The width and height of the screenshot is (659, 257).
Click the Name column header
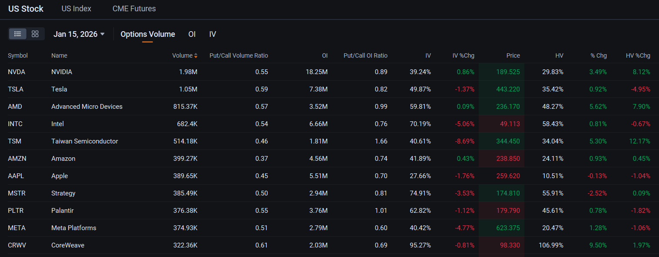[59, 55]
